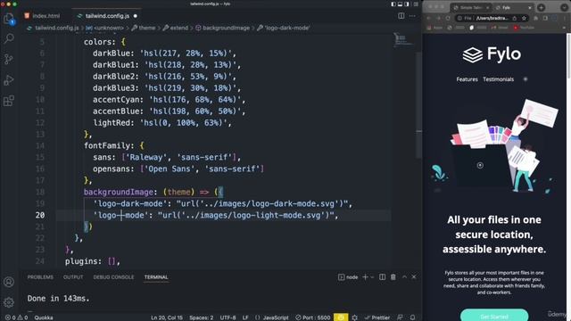Bookmark the page with star icon

(524, 18)
